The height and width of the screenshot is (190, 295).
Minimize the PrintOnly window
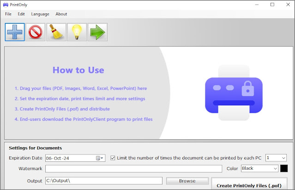tap(257, 5)
